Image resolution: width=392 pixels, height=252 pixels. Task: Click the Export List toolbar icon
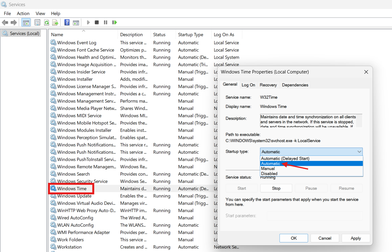click(55, 22)
